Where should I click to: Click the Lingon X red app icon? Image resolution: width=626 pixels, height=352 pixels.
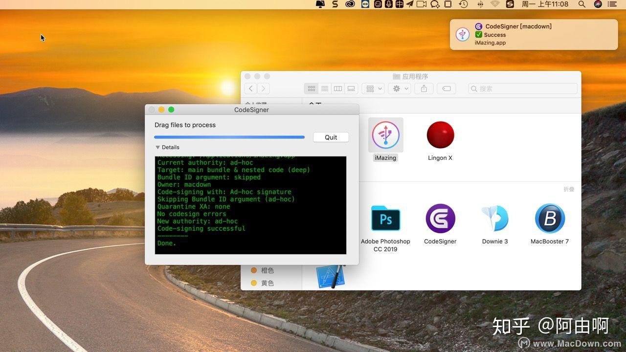point(440,134)
